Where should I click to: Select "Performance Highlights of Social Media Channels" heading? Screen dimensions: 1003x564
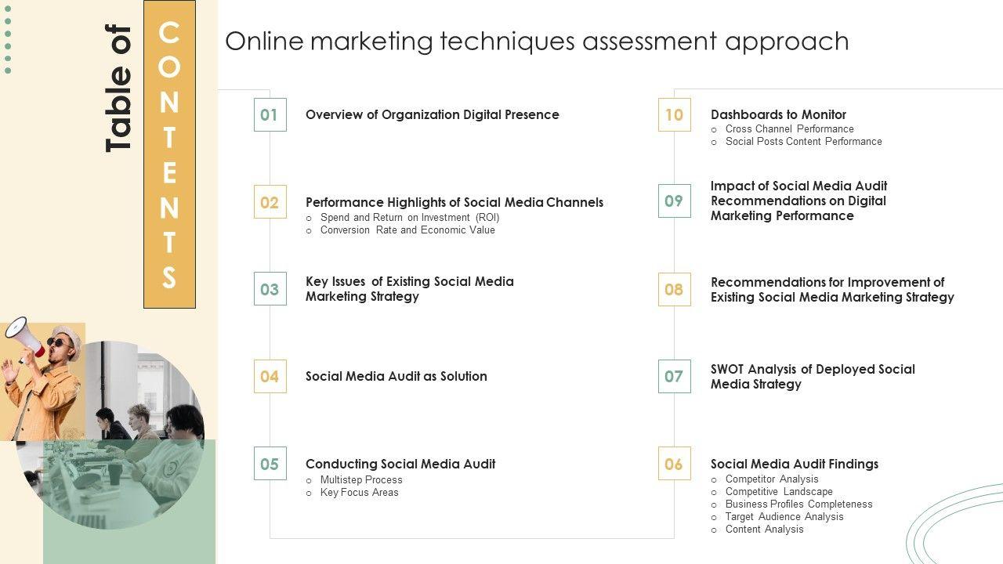(454, 202)
